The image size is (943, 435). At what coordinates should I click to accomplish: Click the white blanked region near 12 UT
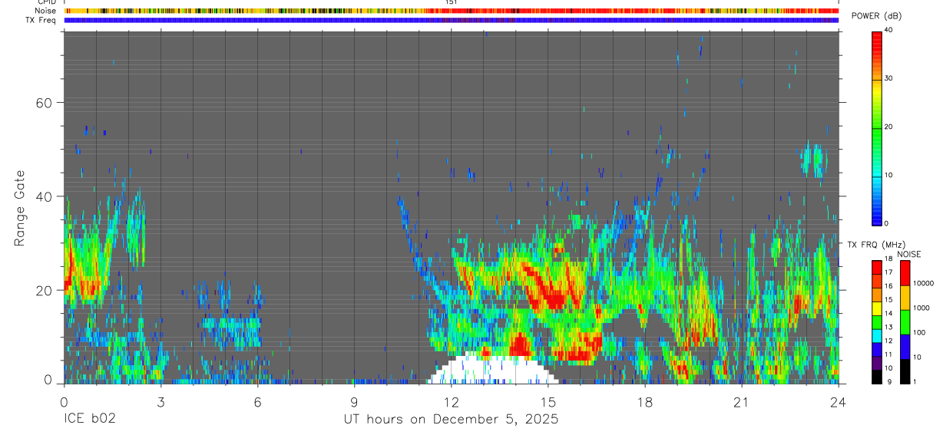point(491,370)
